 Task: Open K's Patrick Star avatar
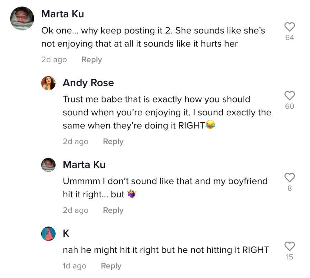pyautogui.click(x=48, y=234)
